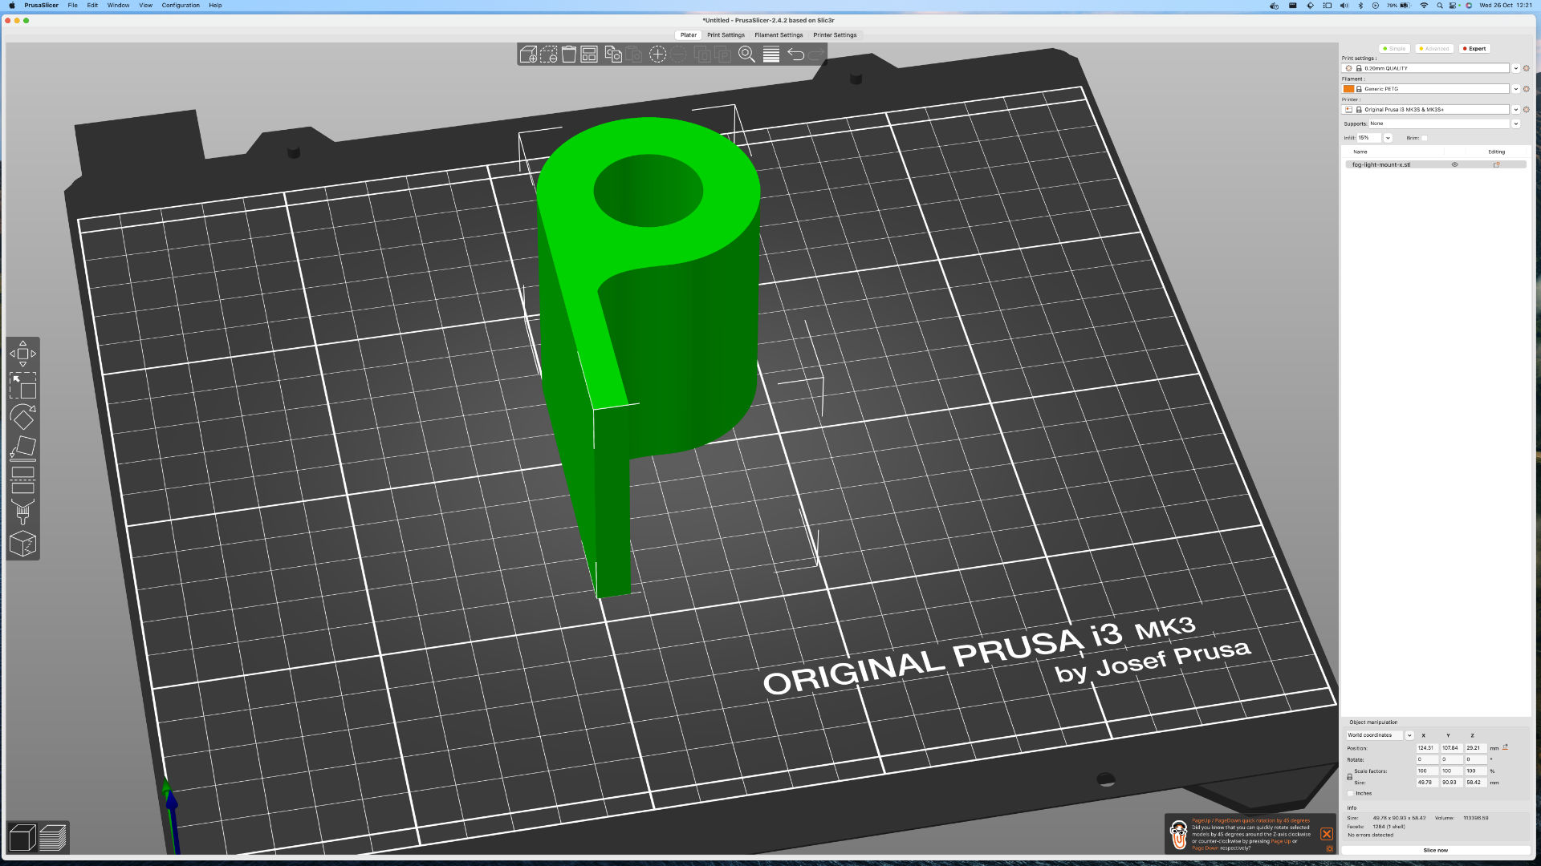Viewport: 1541px width, 866px height.
Task: Toggle visibility of fog-light-mount-x.stl
Action: 1454,165
